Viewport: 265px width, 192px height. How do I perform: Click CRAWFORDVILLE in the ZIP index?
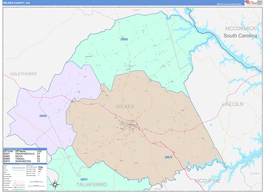coord(25,154)
